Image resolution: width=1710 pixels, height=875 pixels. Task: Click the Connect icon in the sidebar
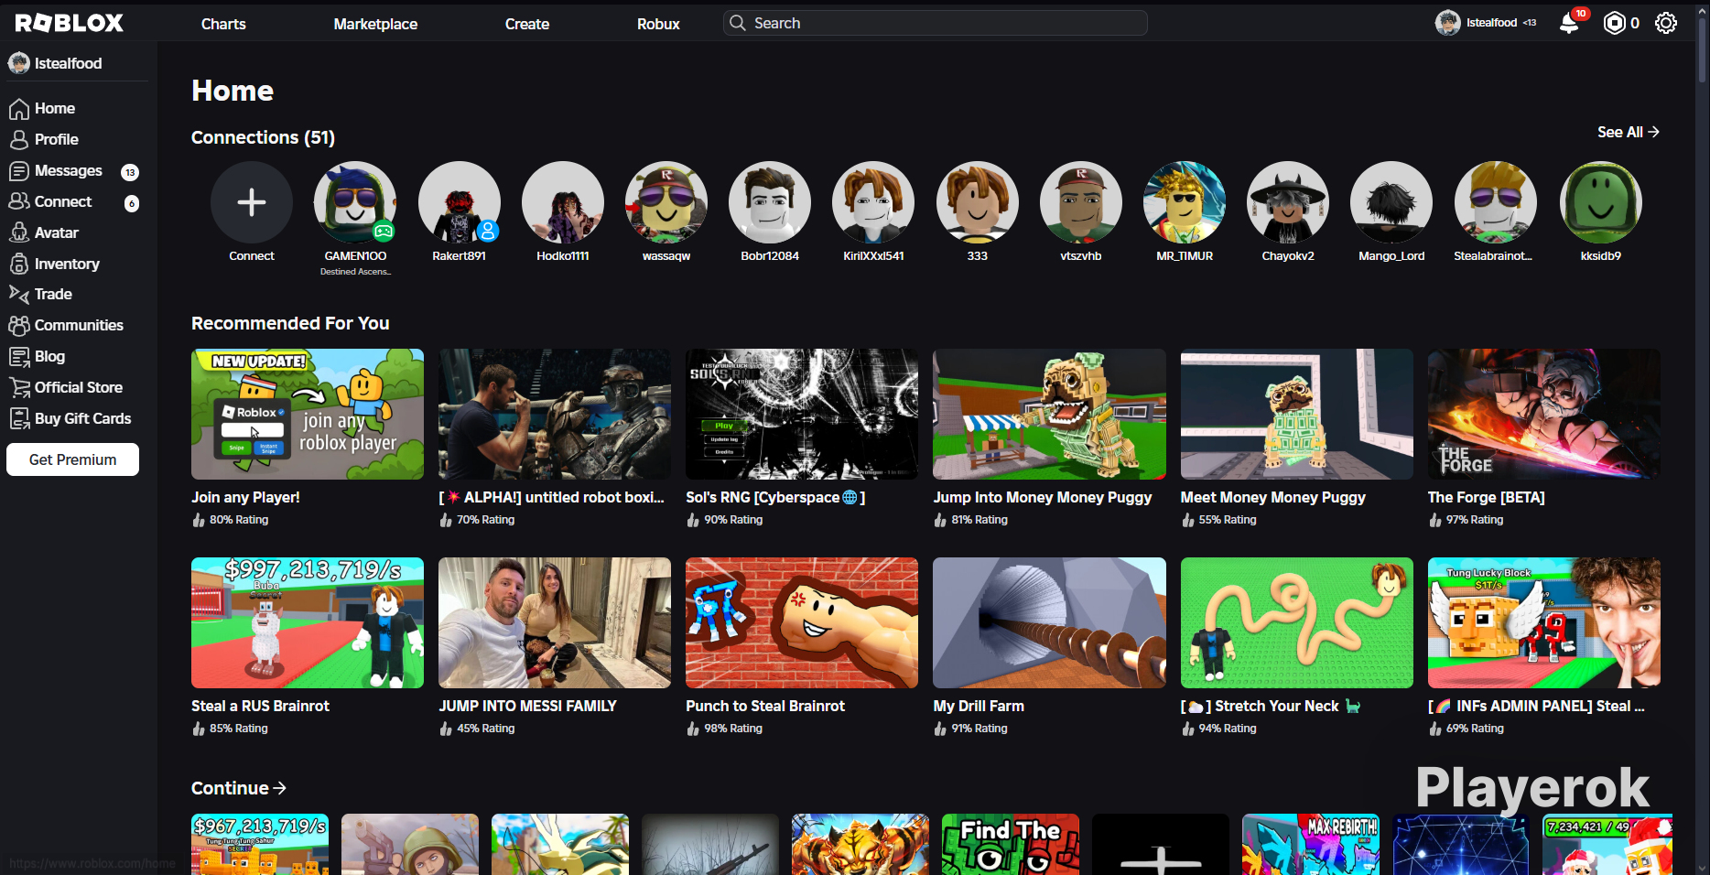click(x=19, y=201)
